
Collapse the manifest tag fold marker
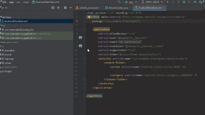[x=85, y=17]
